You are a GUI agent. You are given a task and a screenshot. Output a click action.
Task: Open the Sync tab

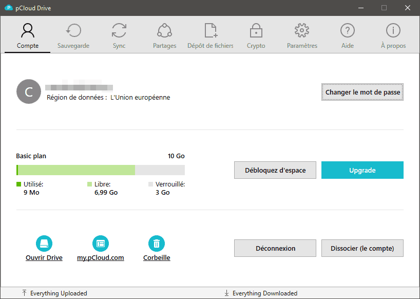119,35
